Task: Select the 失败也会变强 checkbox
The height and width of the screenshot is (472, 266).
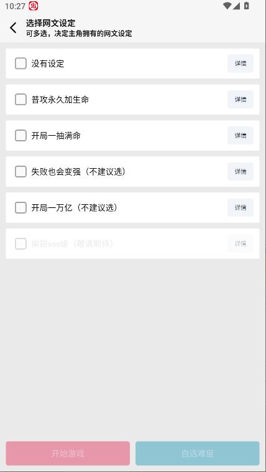Action: coord(21,172)
